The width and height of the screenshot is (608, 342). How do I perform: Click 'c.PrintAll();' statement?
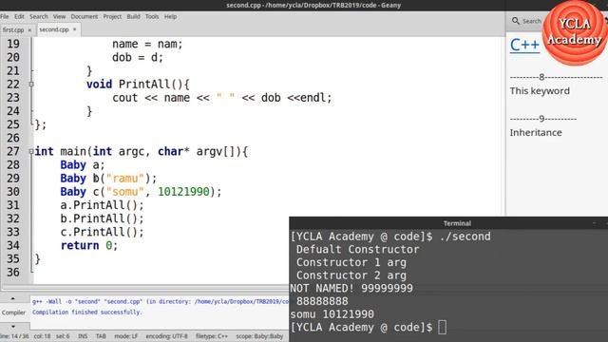[x=102, y=232]
